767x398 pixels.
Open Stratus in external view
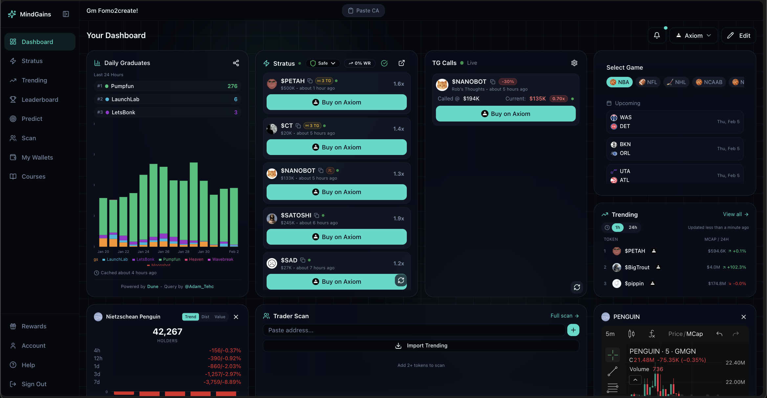pos(402,63)
